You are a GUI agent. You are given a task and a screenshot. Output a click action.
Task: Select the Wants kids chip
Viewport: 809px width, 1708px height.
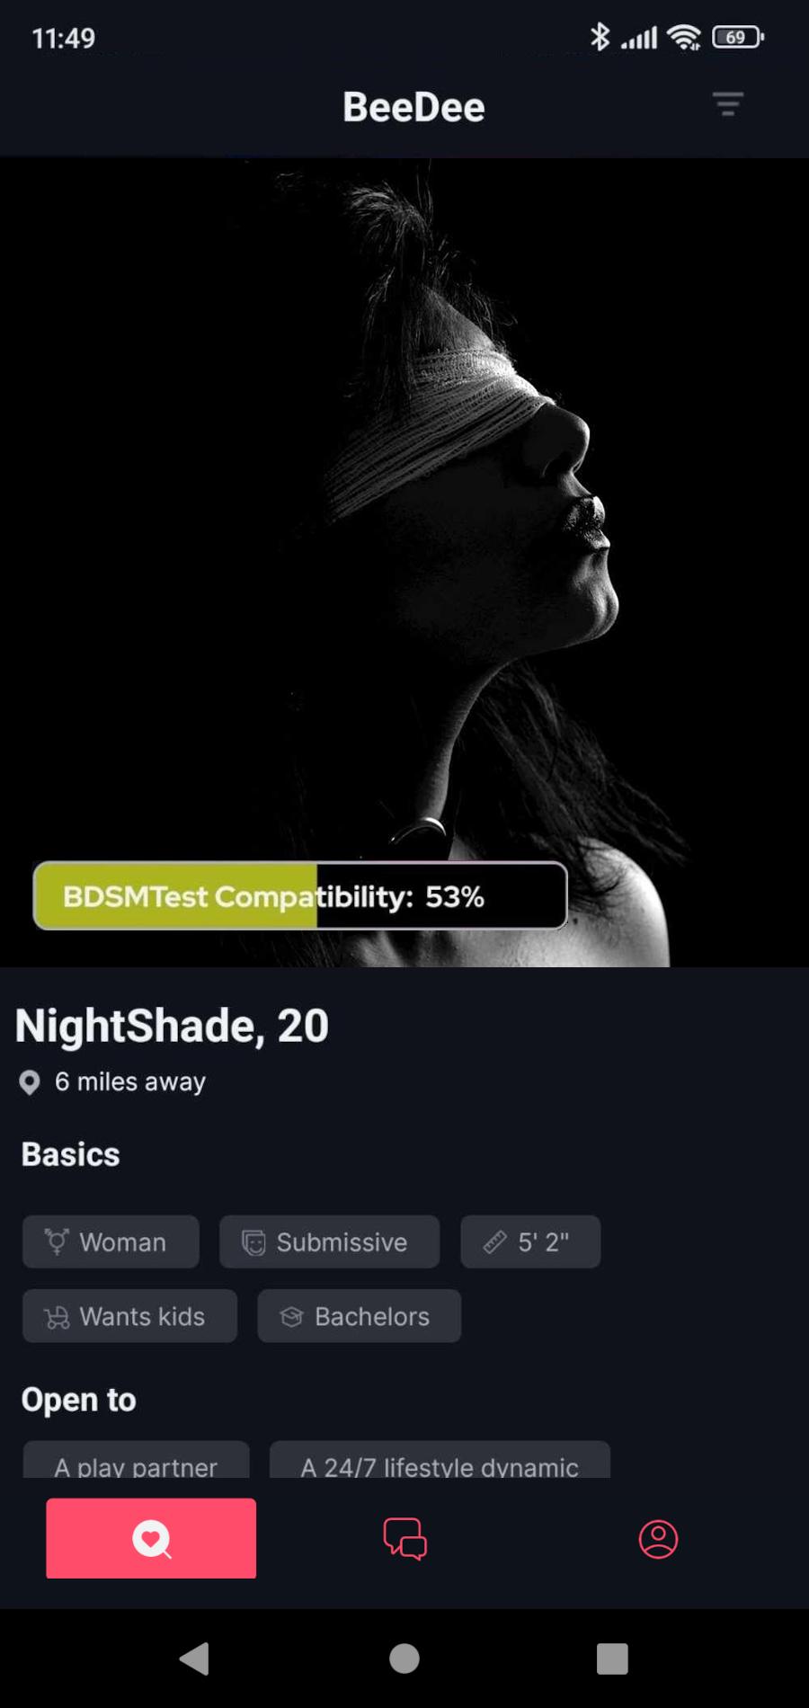click(x=129, y=1316)
